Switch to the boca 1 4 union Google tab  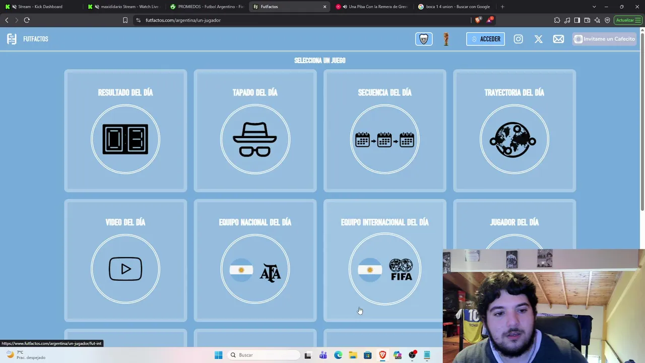click(x=456, y=7)
